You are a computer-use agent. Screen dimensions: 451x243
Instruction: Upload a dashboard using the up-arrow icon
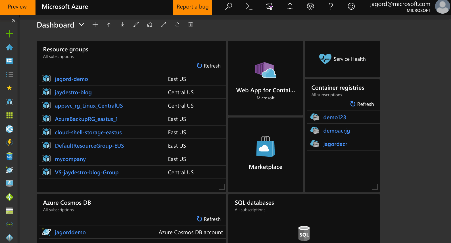[x=109, y=25]
